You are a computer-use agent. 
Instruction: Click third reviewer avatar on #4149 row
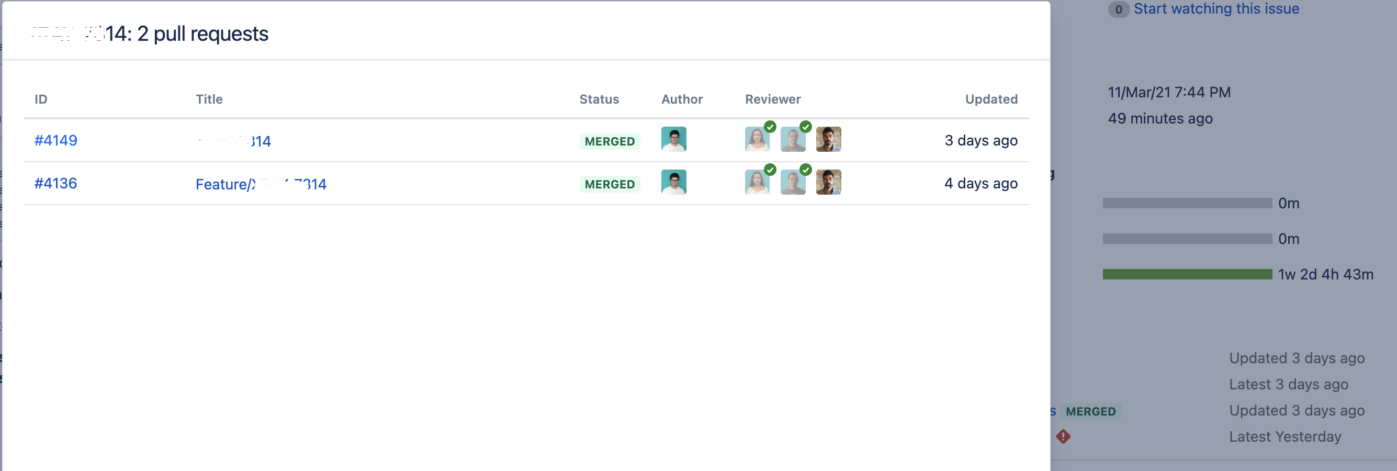pos(829,139)
